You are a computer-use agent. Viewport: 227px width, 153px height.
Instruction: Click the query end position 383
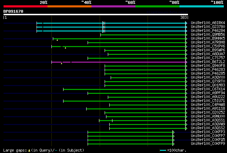(x=183, y=17)
